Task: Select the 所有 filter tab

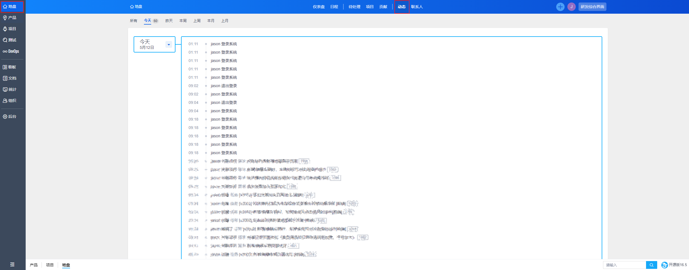Action: click(x=133, y=21)
